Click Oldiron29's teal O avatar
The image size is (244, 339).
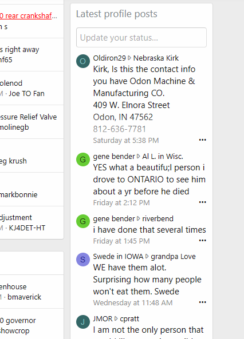click(83, 61)
